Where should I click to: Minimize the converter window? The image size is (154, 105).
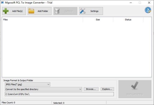click(x=131, y=3)
